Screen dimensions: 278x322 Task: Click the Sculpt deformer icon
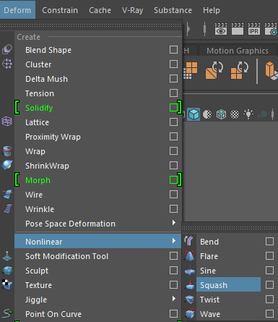(x=7, y=271)
